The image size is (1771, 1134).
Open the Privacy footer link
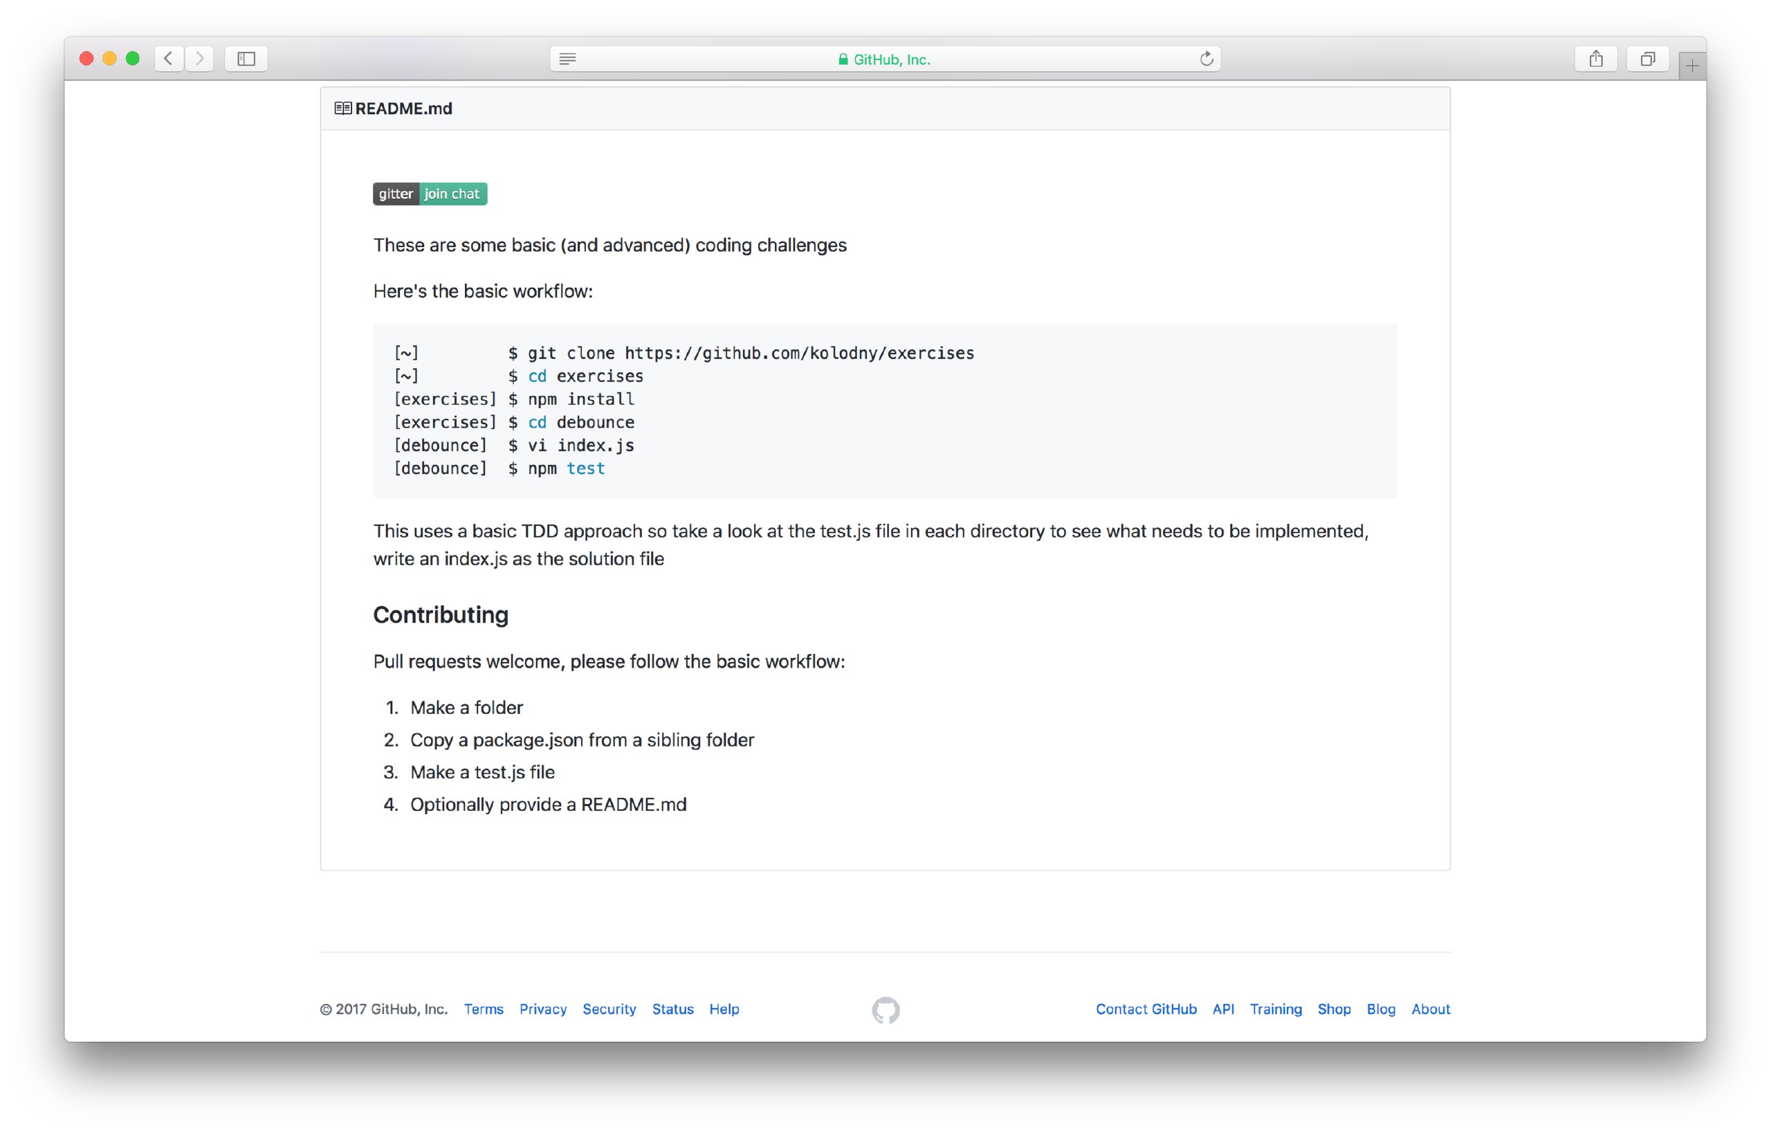coord(543,1009)
